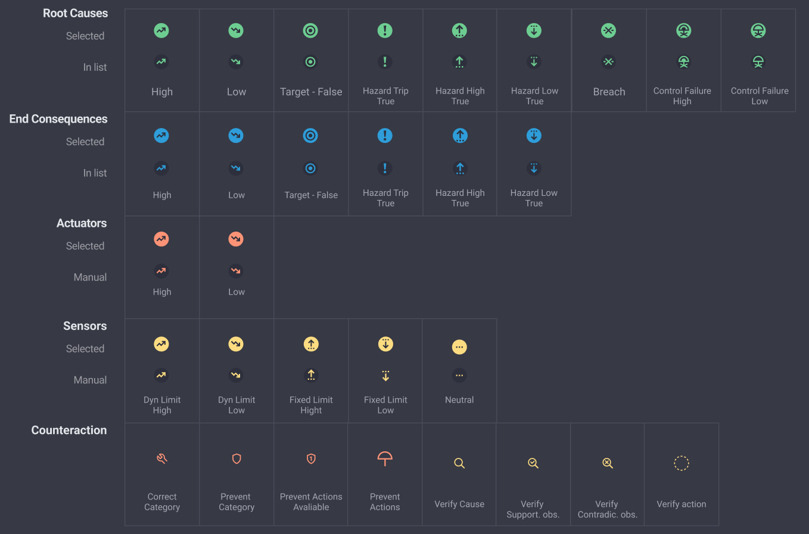Click the selected Sensors Neutral icon
The image size is (809, 534).
click(459, 347)
